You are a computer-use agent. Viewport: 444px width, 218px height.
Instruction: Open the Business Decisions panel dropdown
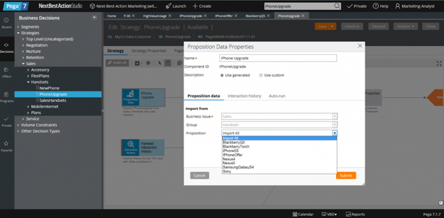[94, 18]
